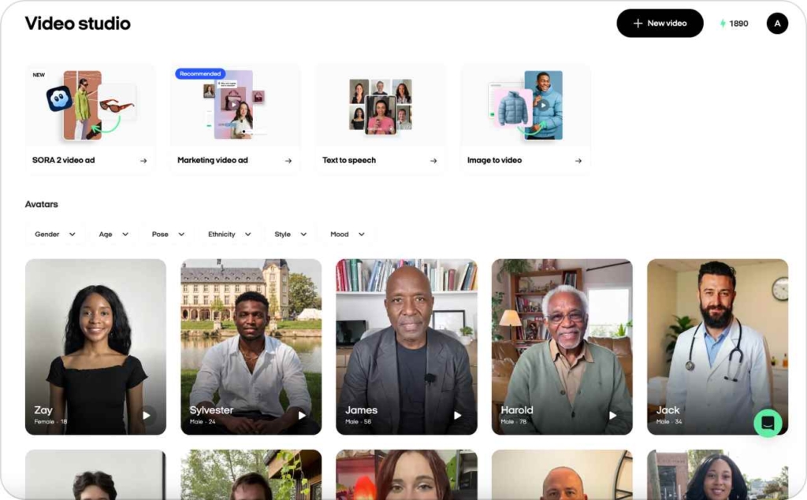The height and width of the screenshot is (500, 807).
Task: Expand the Age filter dropdown
Action: click(113, 234)
